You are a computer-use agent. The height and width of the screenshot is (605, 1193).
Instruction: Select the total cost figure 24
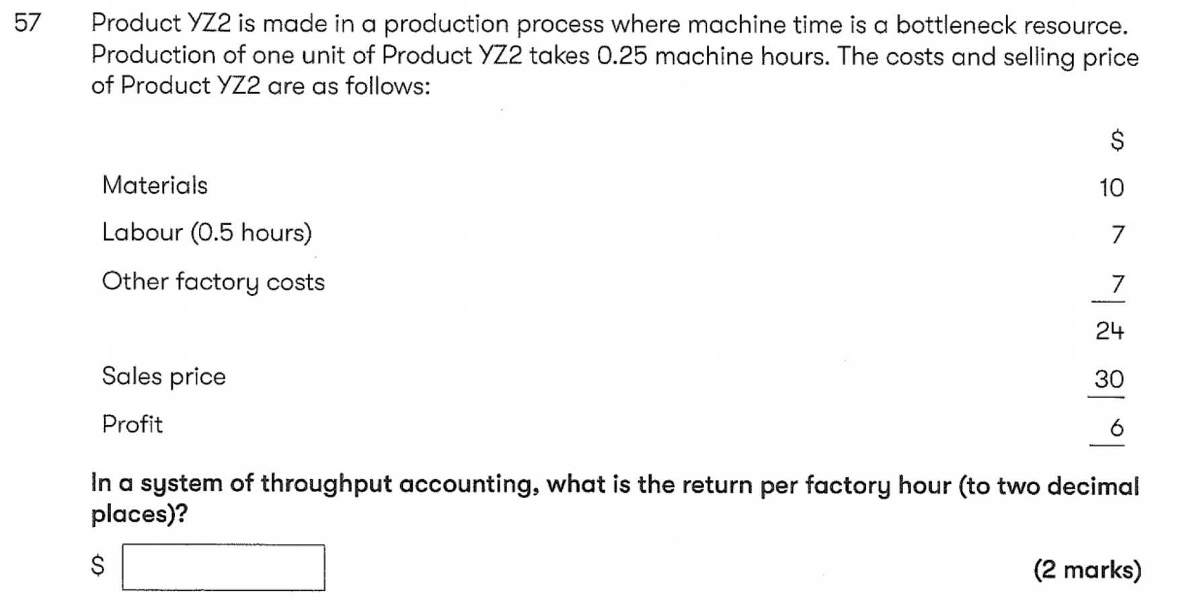click(x=1109, y=331)
